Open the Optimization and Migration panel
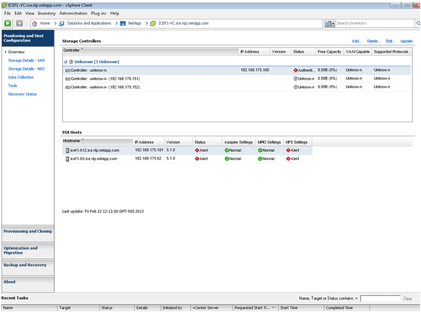 (x=28, y=251)
